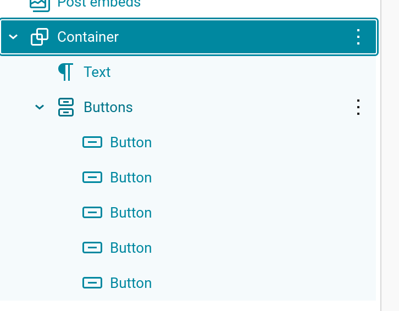Click the first Button block icon

[x=92, y=142]
